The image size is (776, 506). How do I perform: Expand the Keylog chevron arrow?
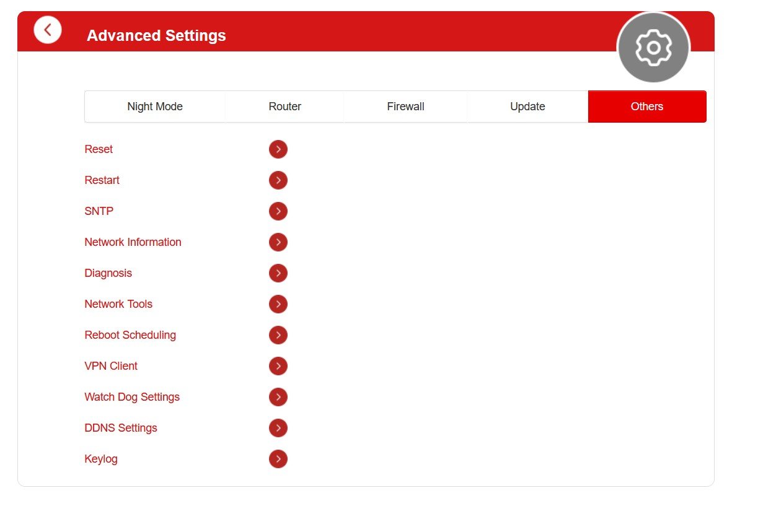click(278, 459)
